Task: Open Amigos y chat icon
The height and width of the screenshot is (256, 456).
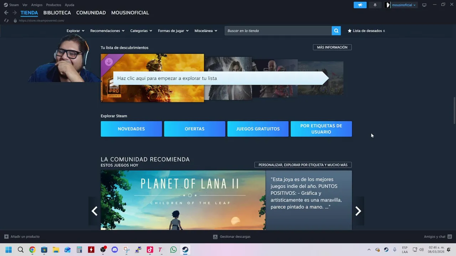Action: [x=450, y=236]
